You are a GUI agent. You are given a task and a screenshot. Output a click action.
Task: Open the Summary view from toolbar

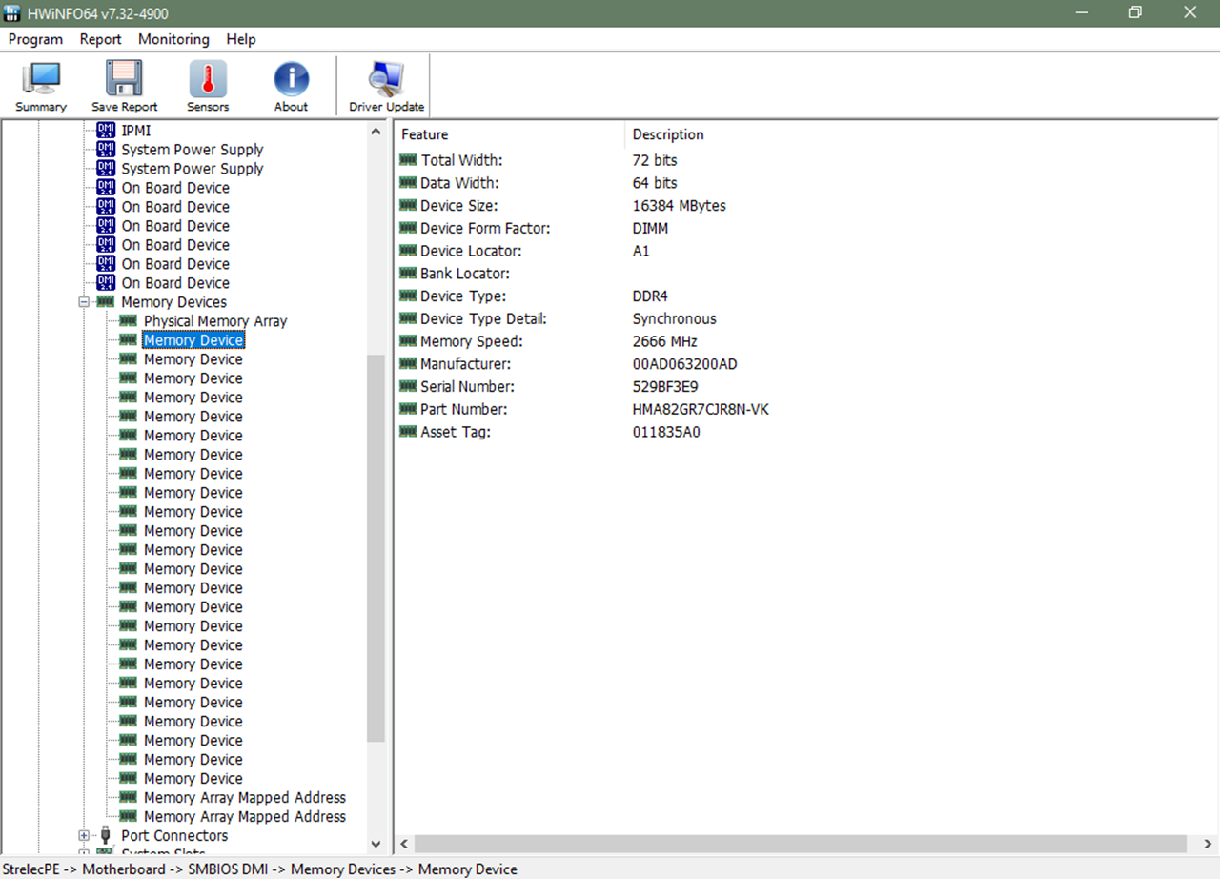click(x=41, y=87)
